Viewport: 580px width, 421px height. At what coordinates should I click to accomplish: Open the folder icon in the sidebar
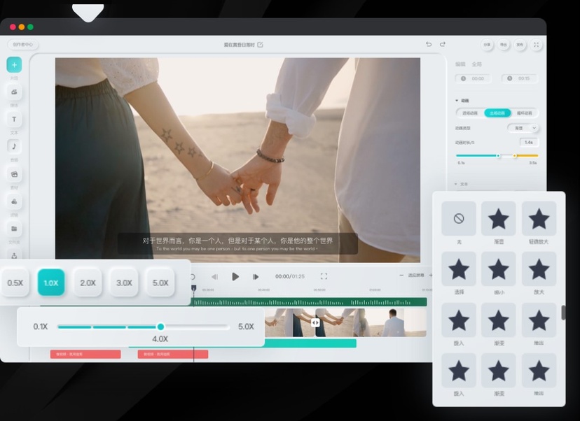tap(14, 229)
